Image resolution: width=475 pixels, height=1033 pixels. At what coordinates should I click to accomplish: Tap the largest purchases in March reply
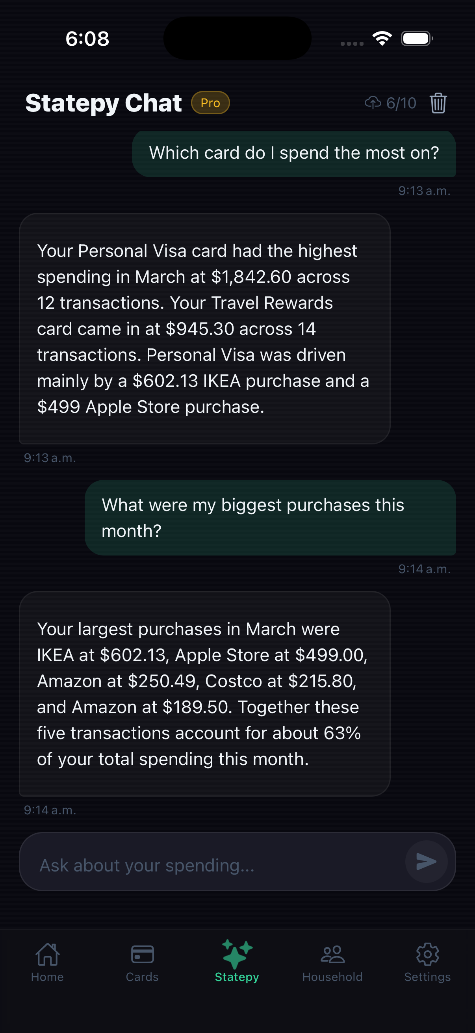pos(204,693)
